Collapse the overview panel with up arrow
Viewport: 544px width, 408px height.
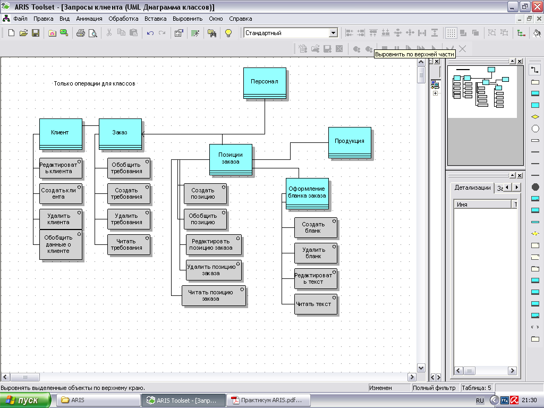513,62
